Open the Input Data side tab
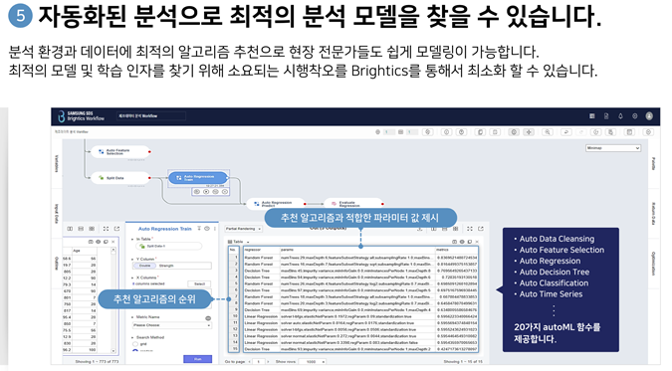This screenshot has height=371, width=672. pyautogui.click(x=57, y=213)
